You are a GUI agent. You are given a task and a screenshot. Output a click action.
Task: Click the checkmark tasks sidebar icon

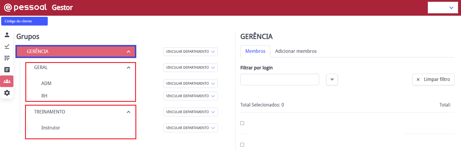pos(7,46)
